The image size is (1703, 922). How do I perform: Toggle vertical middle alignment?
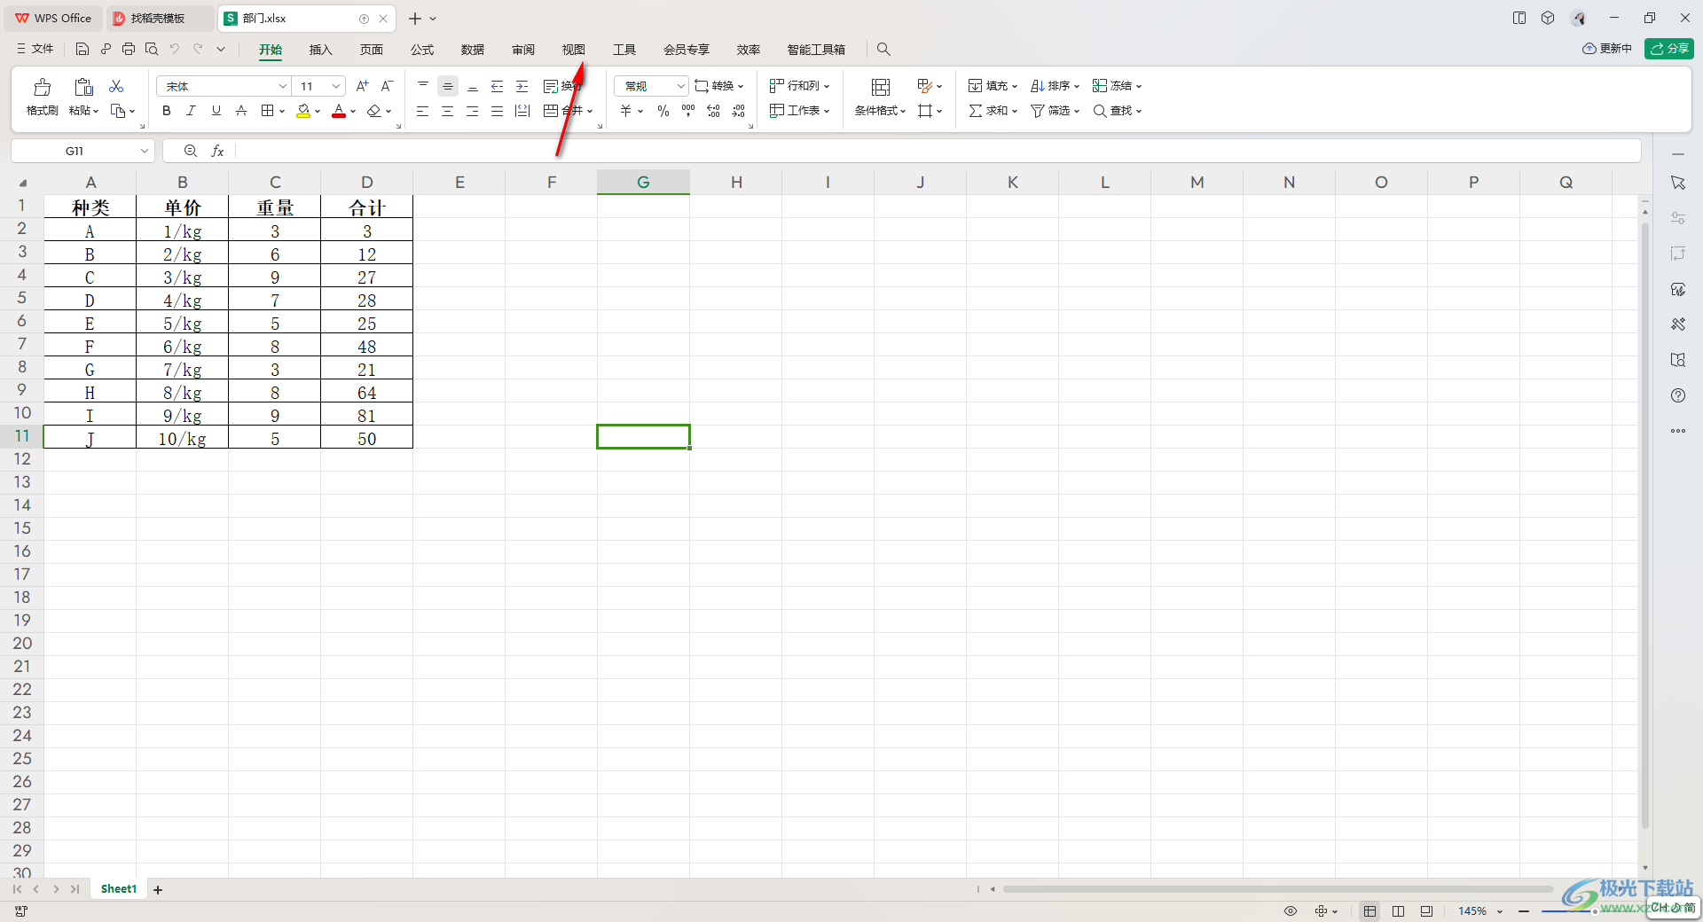point(448,86)
